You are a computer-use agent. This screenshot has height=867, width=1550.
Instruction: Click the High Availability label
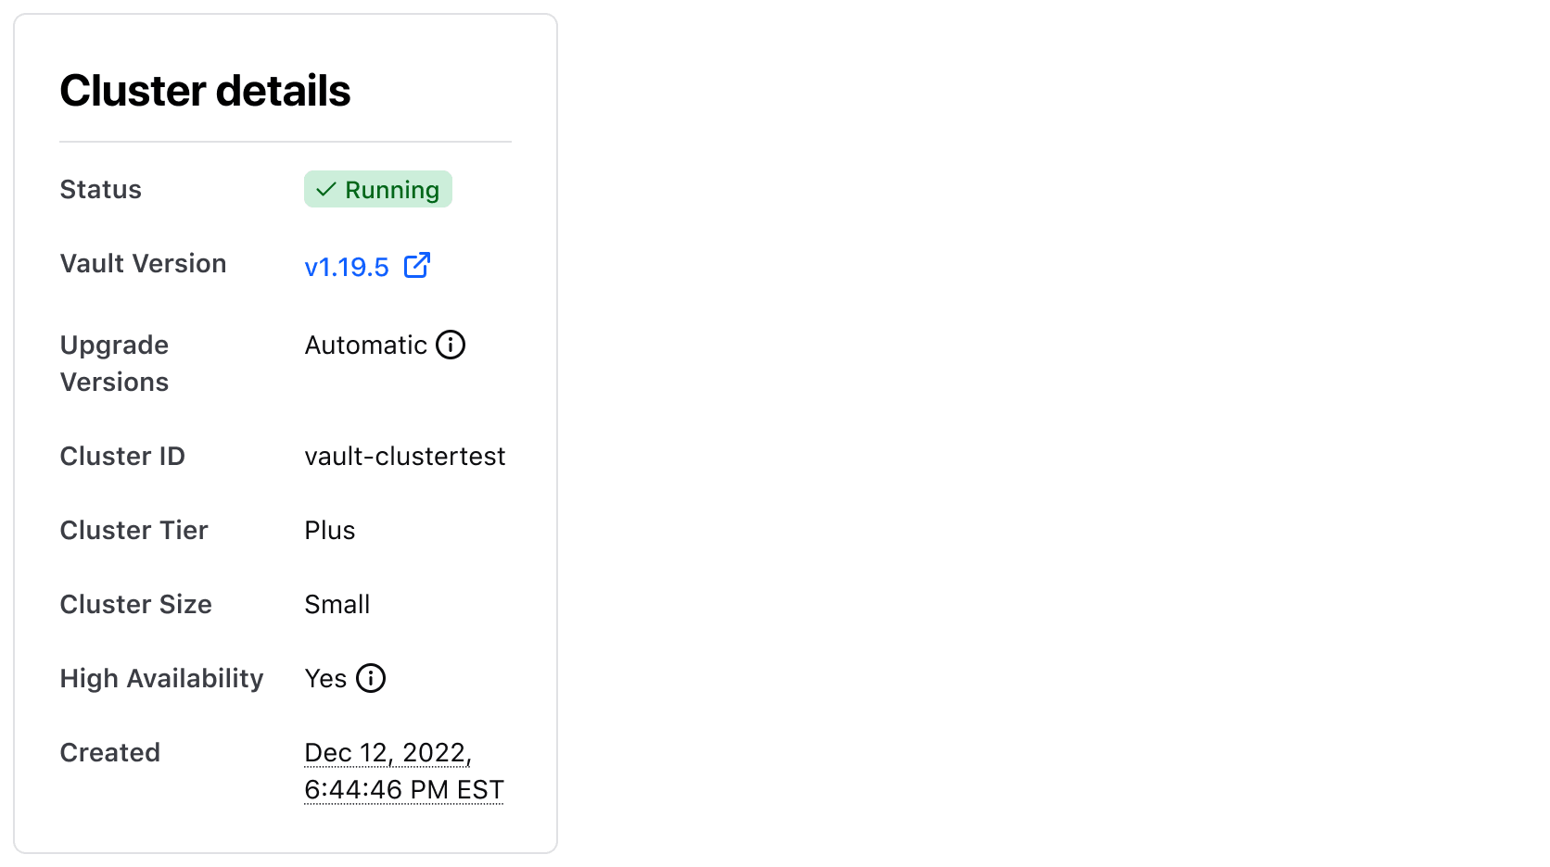click(161, 678)
